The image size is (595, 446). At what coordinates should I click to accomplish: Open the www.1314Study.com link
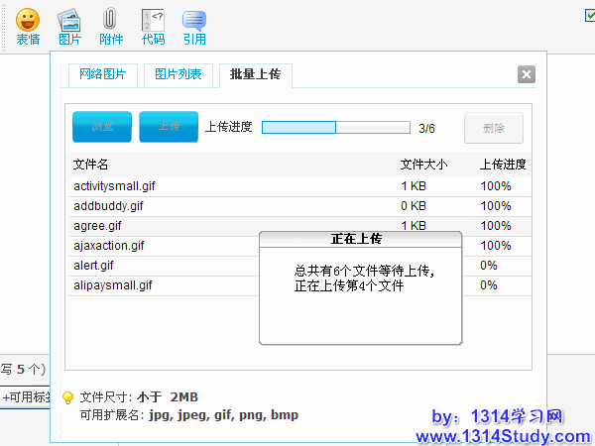tap(503, 436)
